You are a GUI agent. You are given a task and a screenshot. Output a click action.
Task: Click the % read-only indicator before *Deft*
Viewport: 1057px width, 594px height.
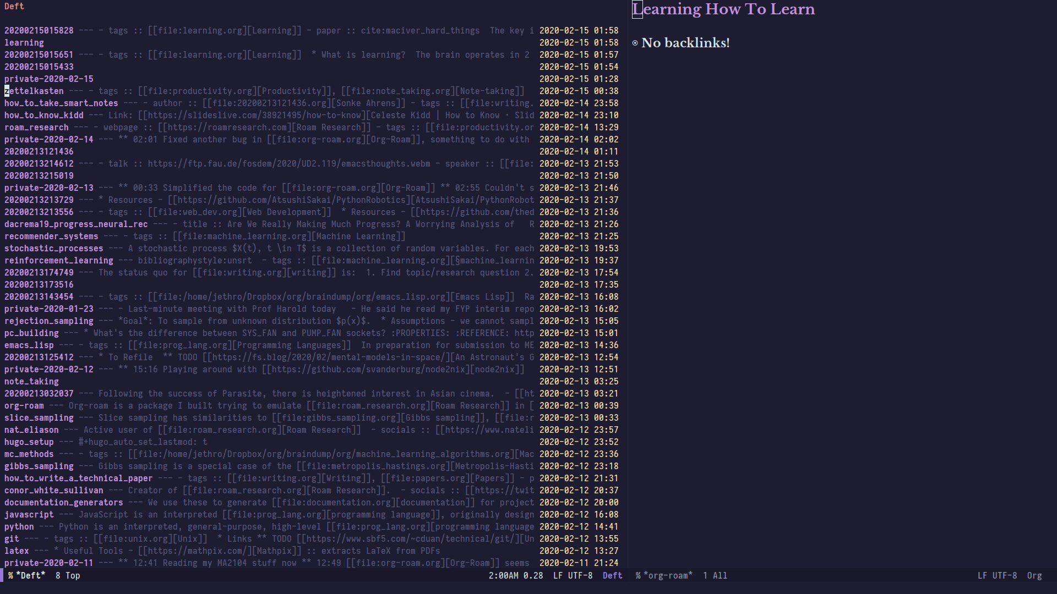10,575
